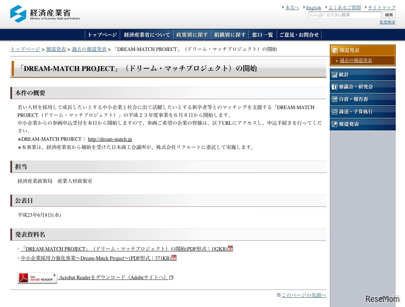405x307 pixels.
Task: Click the icon beside the blue 報道発表 item
Action: 334,124
